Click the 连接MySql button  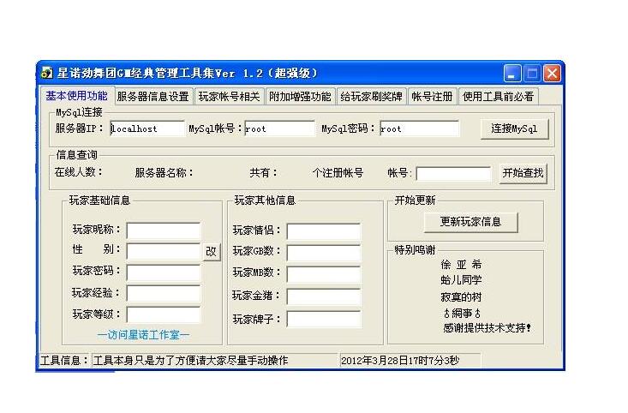tap(514, 129)
